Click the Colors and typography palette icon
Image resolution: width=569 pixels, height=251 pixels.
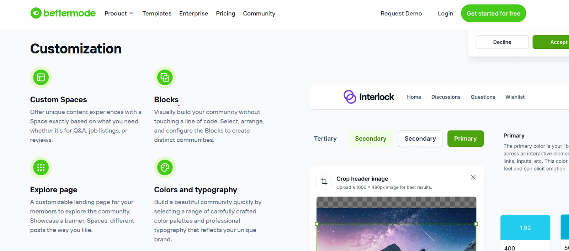[x=165, y=167]
